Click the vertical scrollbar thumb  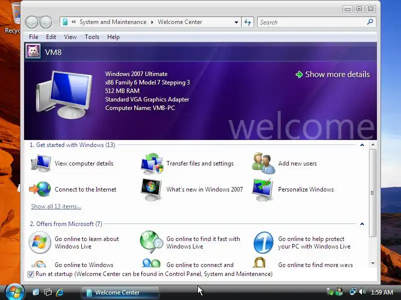373,193
